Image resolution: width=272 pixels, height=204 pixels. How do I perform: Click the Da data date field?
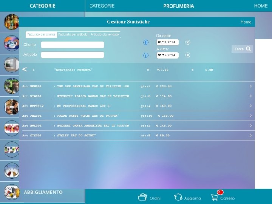[x=168, y=42]
